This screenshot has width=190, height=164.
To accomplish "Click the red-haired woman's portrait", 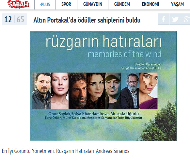I will (x=96, y=91).
